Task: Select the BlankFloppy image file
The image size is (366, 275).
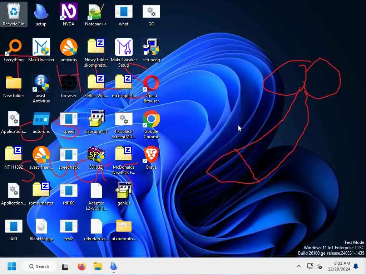Action: (41, 230)
